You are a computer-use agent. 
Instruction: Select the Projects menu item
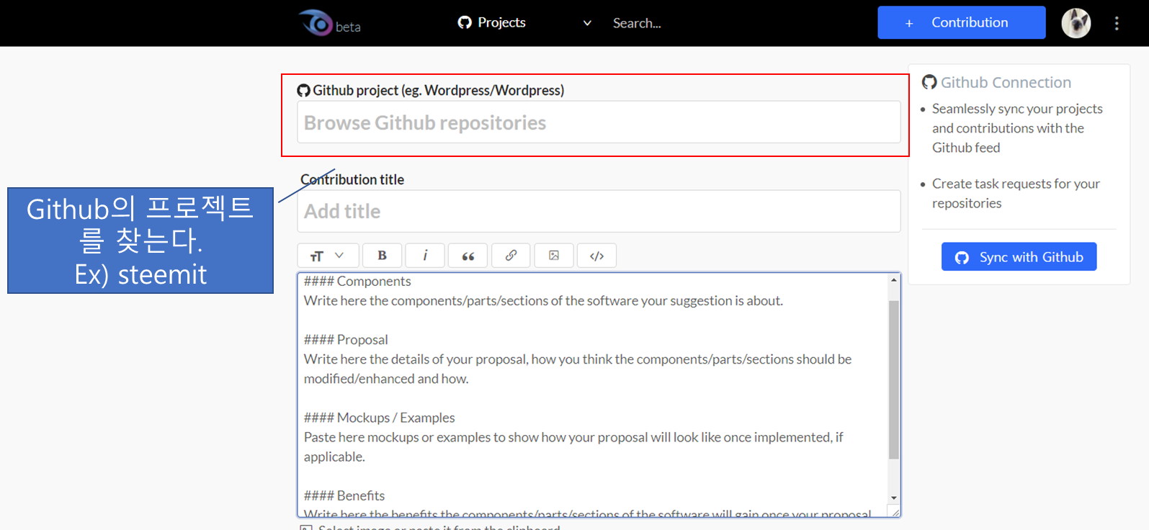tap(492, 22)
